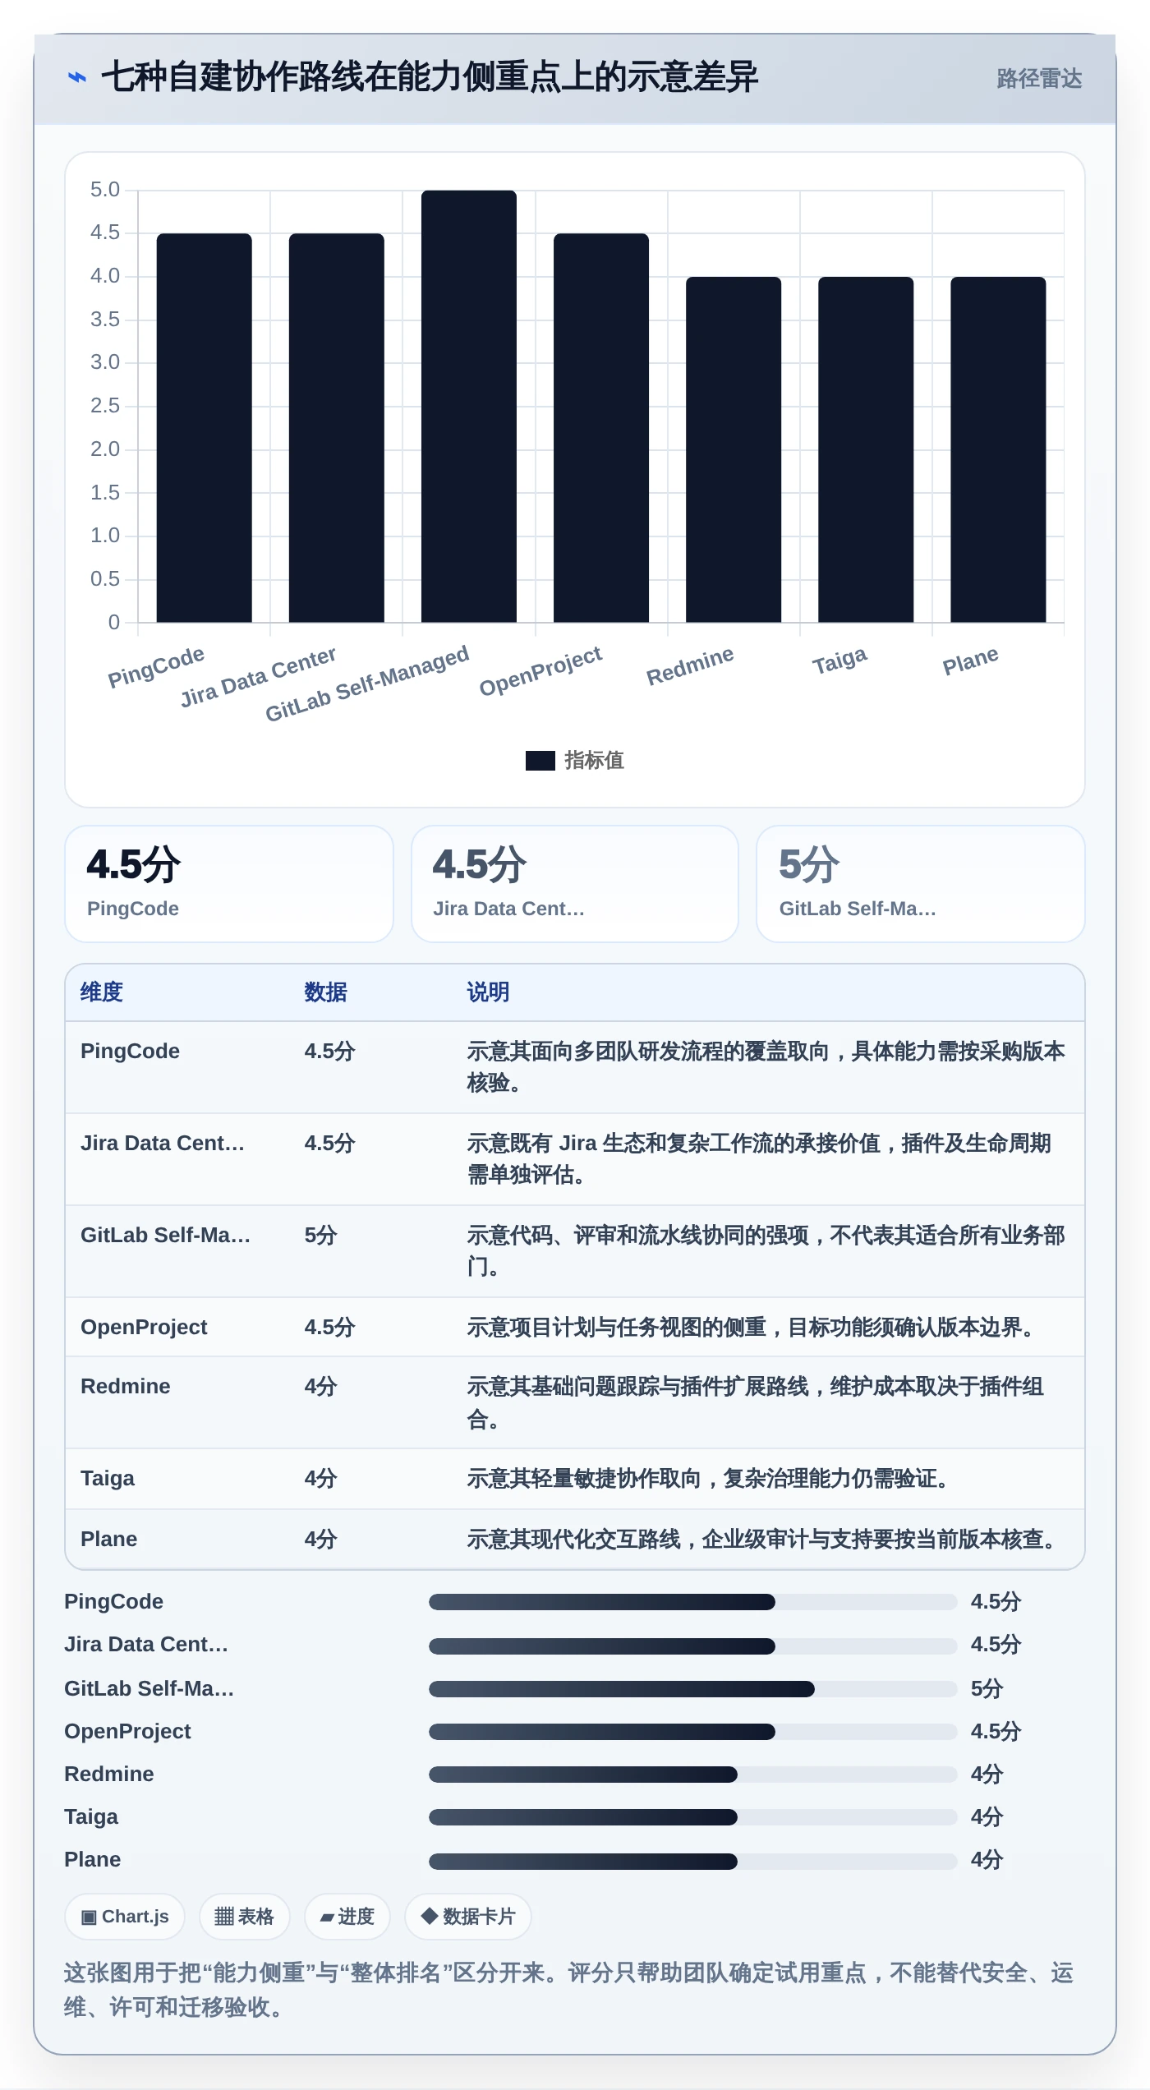This screenshot has width=1150, height=2090.
Task: Click the 路径雷达 label in header
Action: click(x=1039, y=78)
